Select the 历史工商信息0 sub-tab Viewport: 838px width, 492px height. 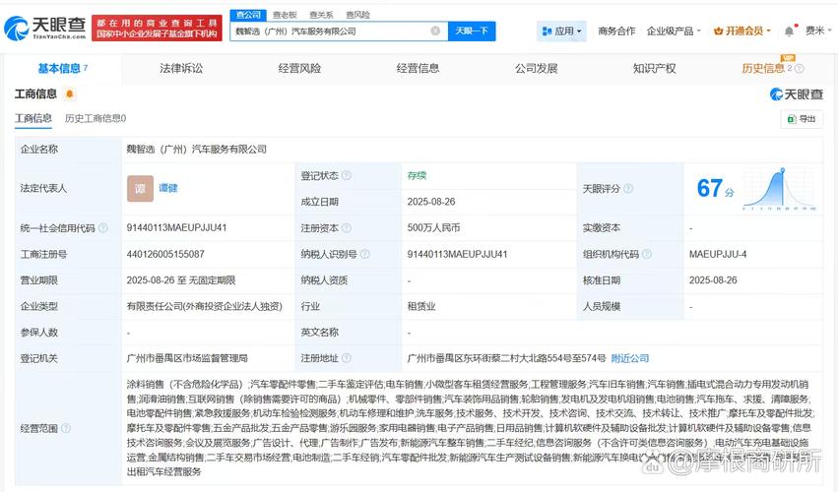(96, 119)
